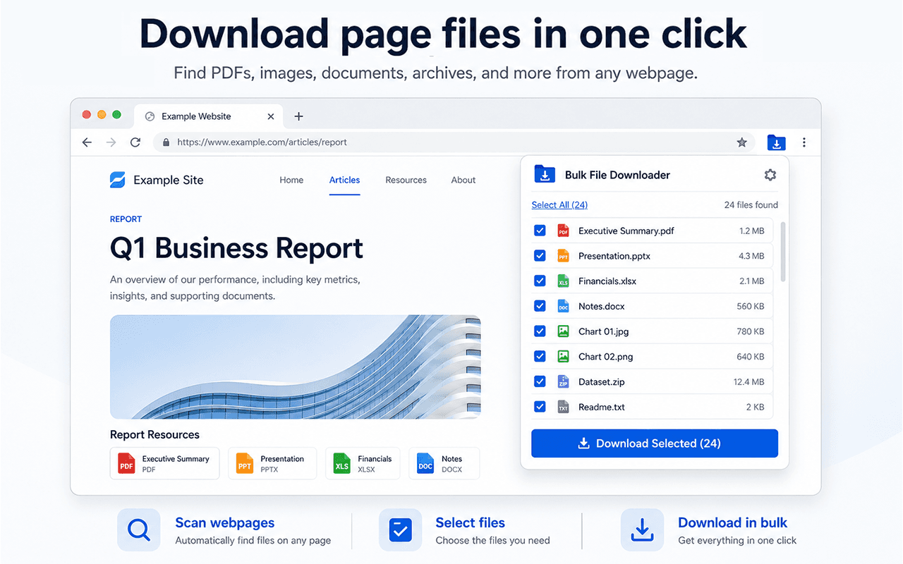
Task: Bookmark page with the star icon
Action: pos(741,142)
